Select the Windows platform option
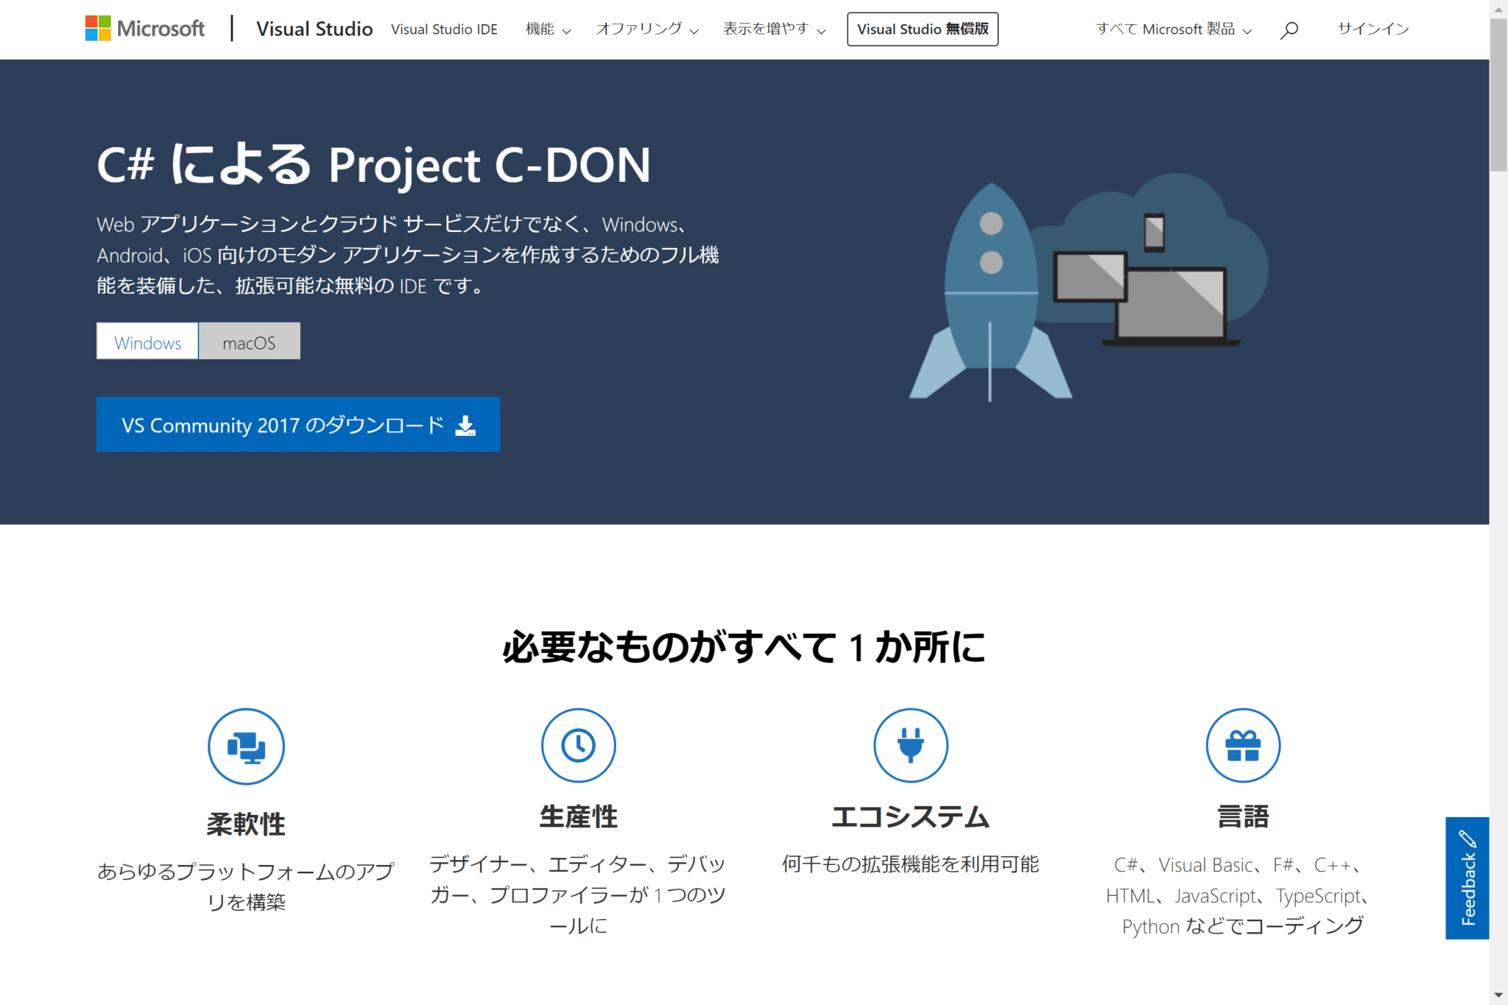Image resolution: width=1508 pixels, height=1005 pixels. [x=147, y=341]
